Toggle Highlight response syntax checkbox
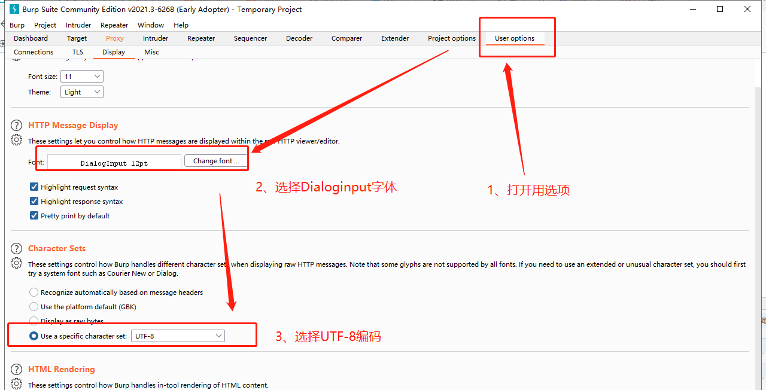This screenshot has height=390, width=766. pyautogui.click(x=34, y=202)
